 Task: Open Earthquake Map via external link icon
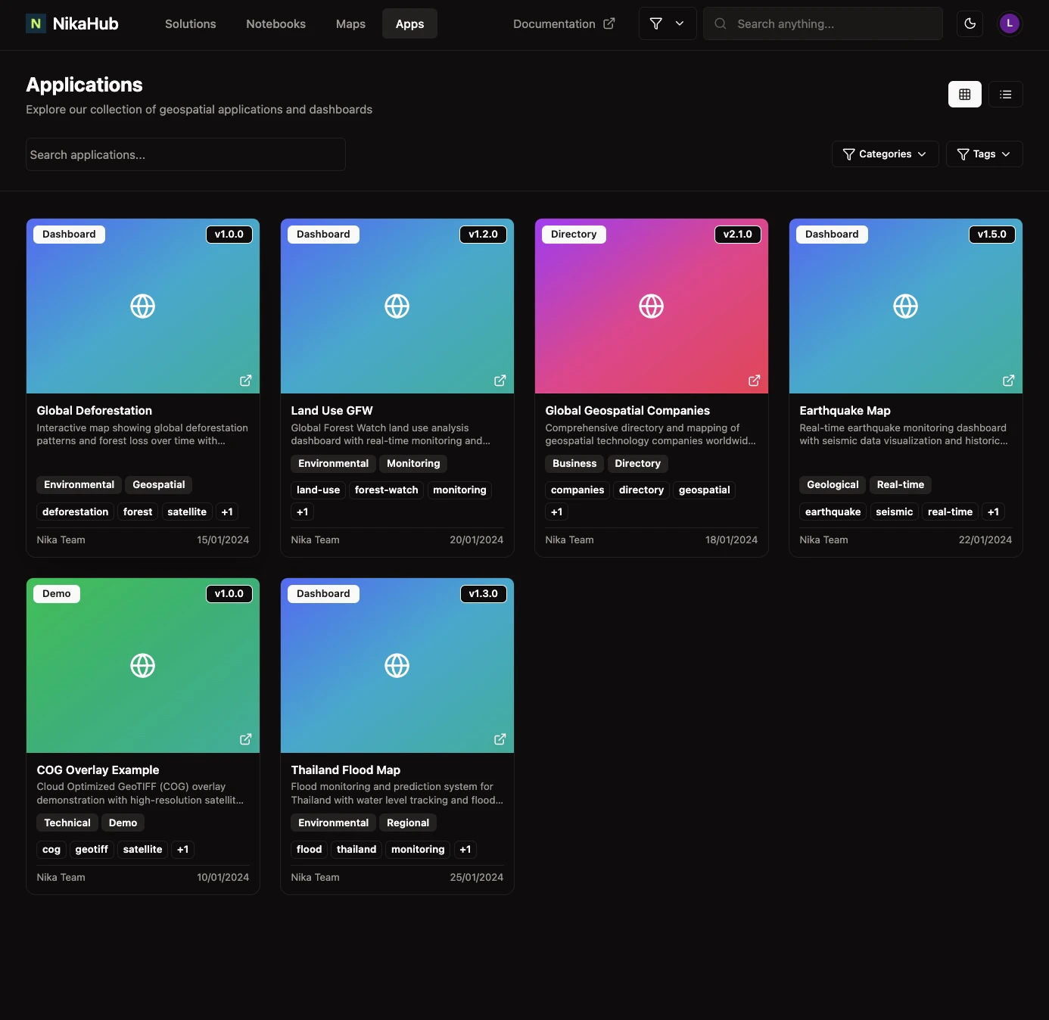[x=1008, y=381]
